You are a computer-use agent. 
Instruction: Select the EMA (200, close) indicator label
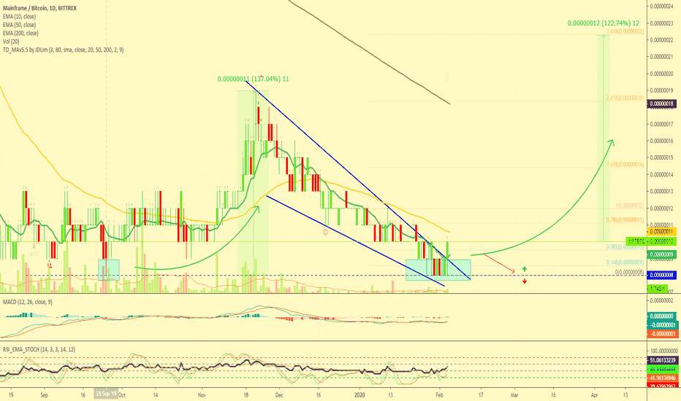pos(20,33)
